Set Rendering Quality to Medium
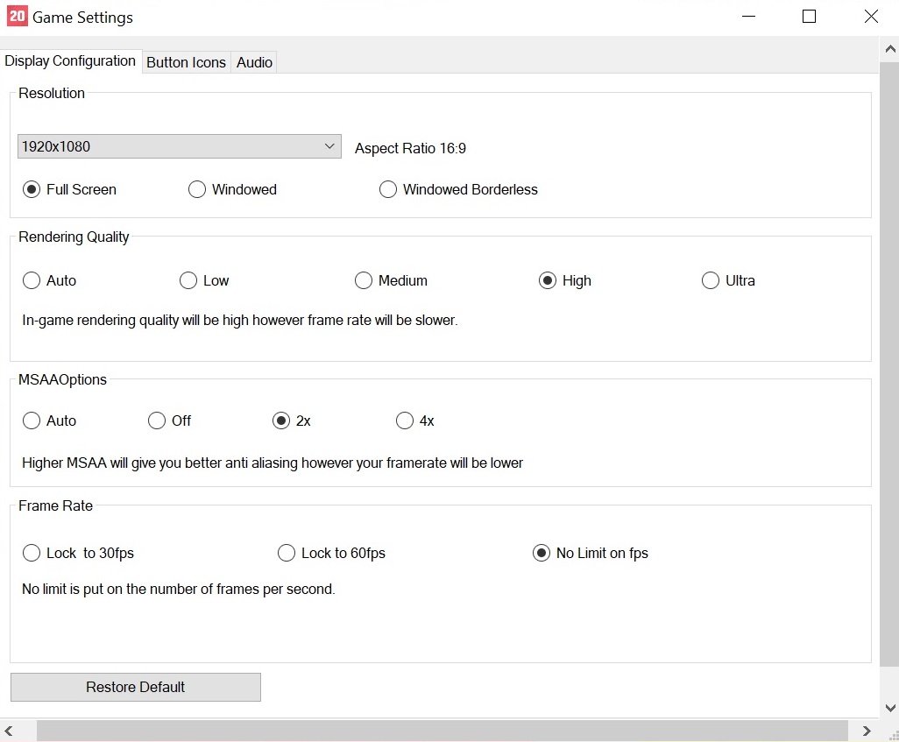 coord(364,280)
